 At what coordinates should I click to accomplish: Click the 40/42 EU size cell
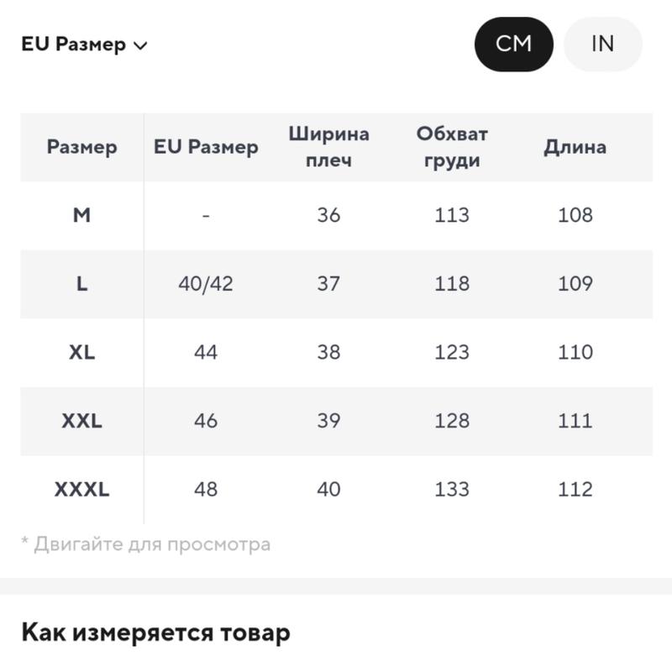coord(206,284)
